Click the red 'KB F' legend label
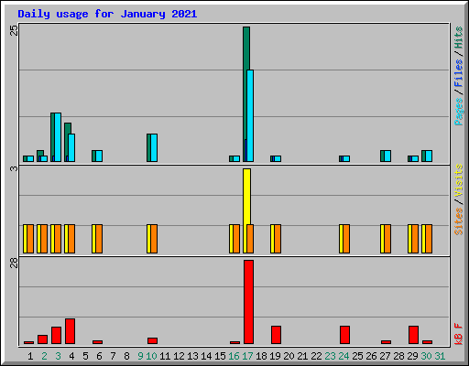The height and width of the screenshot is (366, 469). [459, 334]
